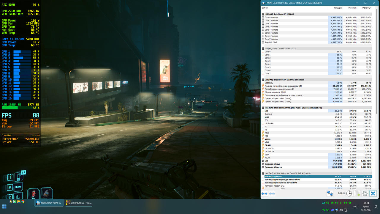The image size is (380, 214).
Task: Select the Предел мощности PL1 (Static) row
Action: click(x=318, y=98)
